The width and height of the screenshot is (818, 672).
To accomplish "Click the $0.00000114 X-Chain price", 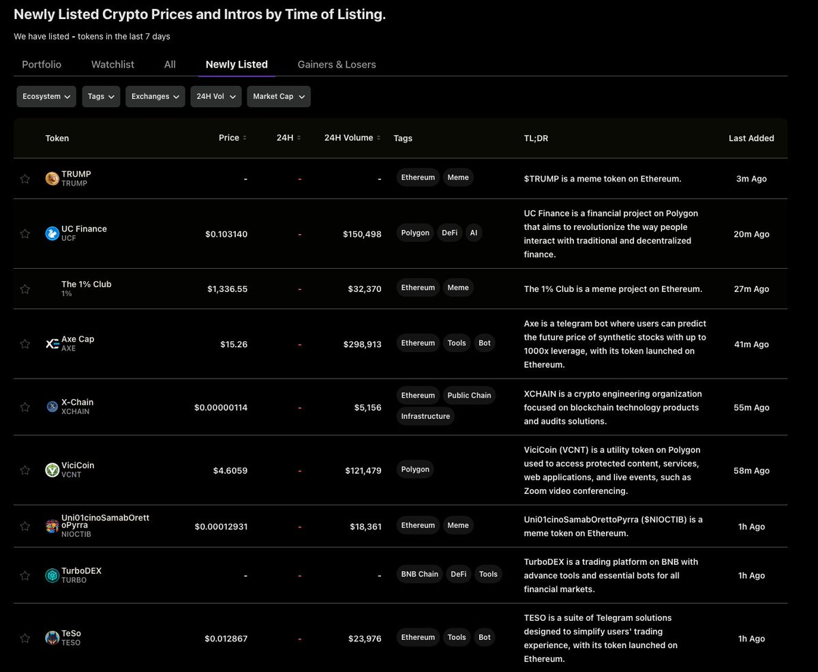I will click(221, 407).
